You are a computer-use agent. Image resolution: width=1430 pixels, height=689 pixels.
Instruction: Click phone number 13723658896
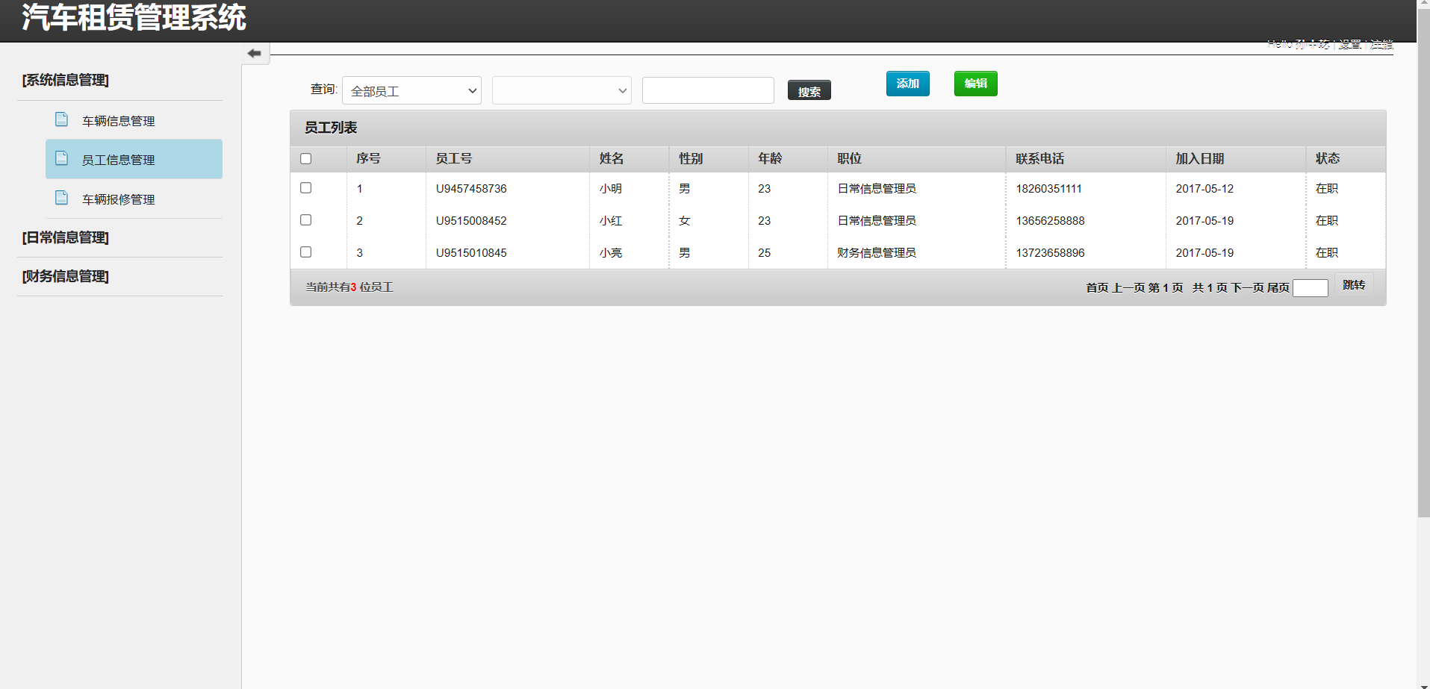1050,253
